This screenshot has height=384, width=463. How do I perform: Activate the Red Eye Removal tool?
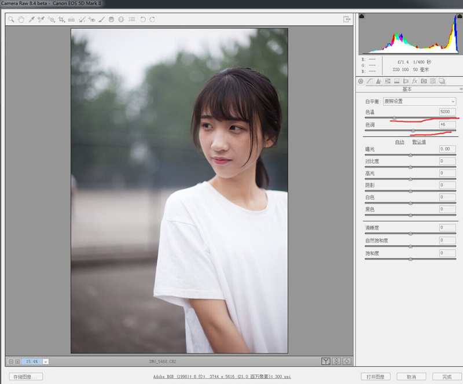[x=91, y=20]
